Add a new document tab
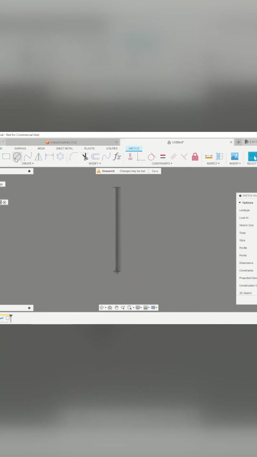 239,142
